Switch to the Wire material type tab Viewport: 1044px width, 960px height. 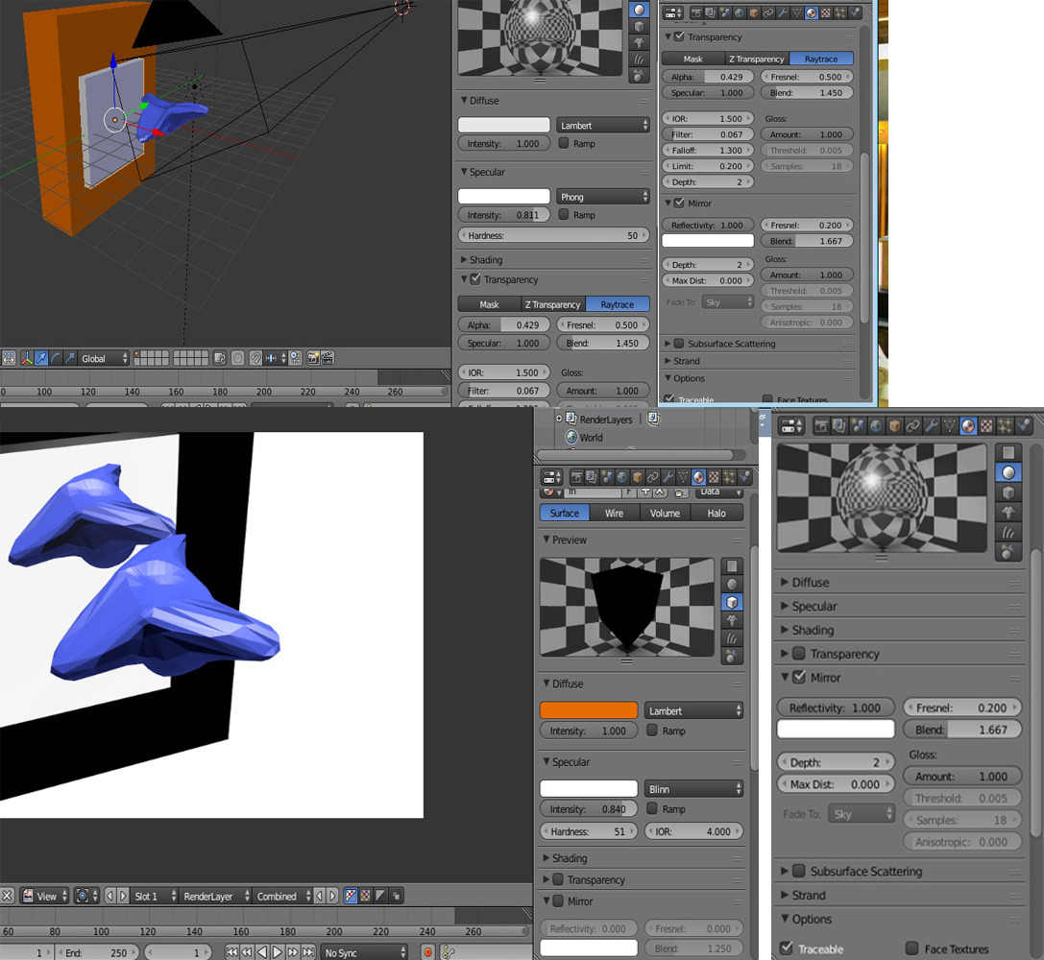[614, 514]
